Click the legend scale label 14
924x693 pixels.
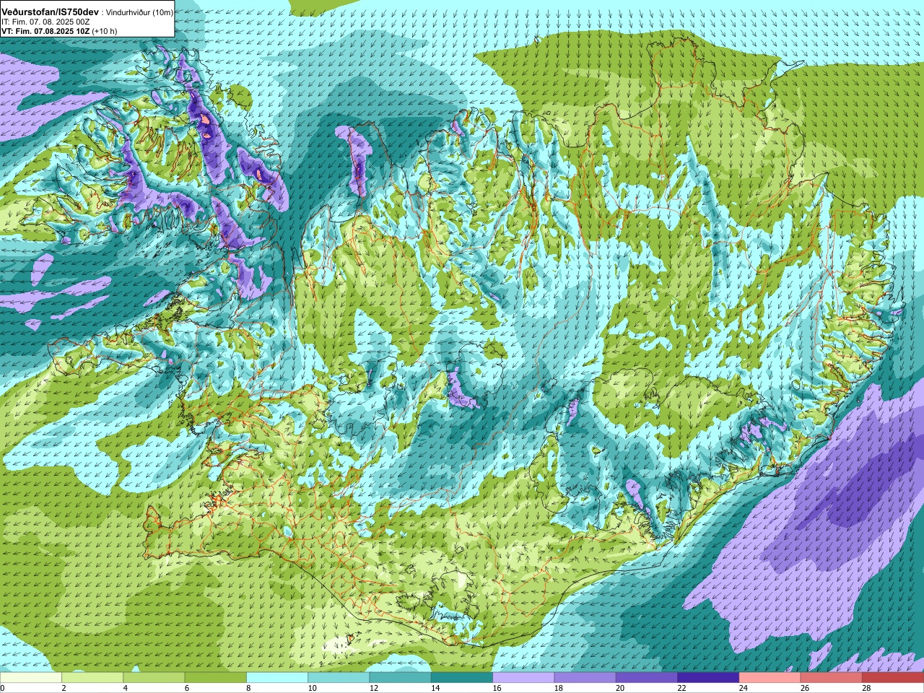tap(436, 688)
